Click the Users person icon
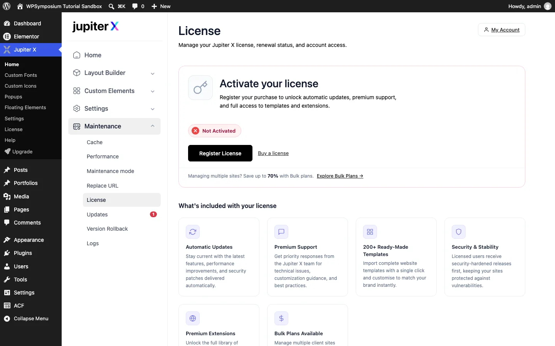Image resolution: width=555 pixels, height=346 pixels. 7,266
